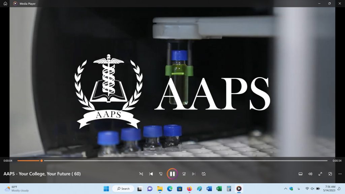Switch to mini player view
The image size is (345, 194).
click(330, 174)
